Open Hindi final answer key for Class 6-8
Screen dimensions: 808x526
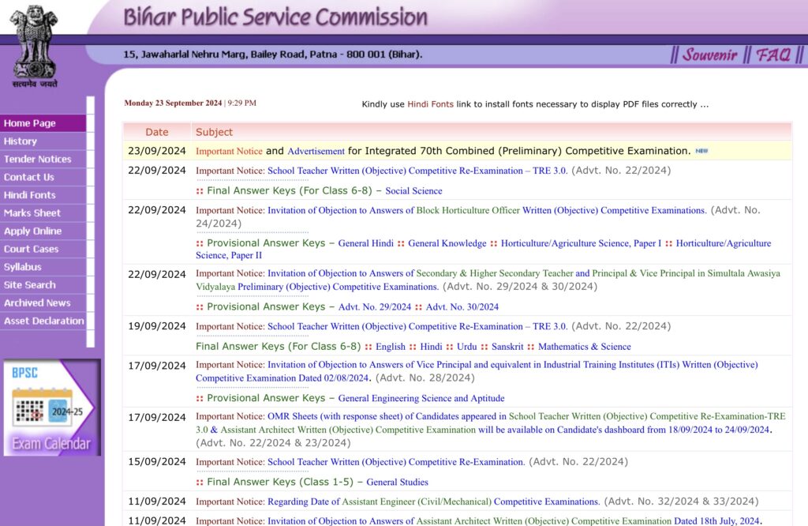coord(431,347)
